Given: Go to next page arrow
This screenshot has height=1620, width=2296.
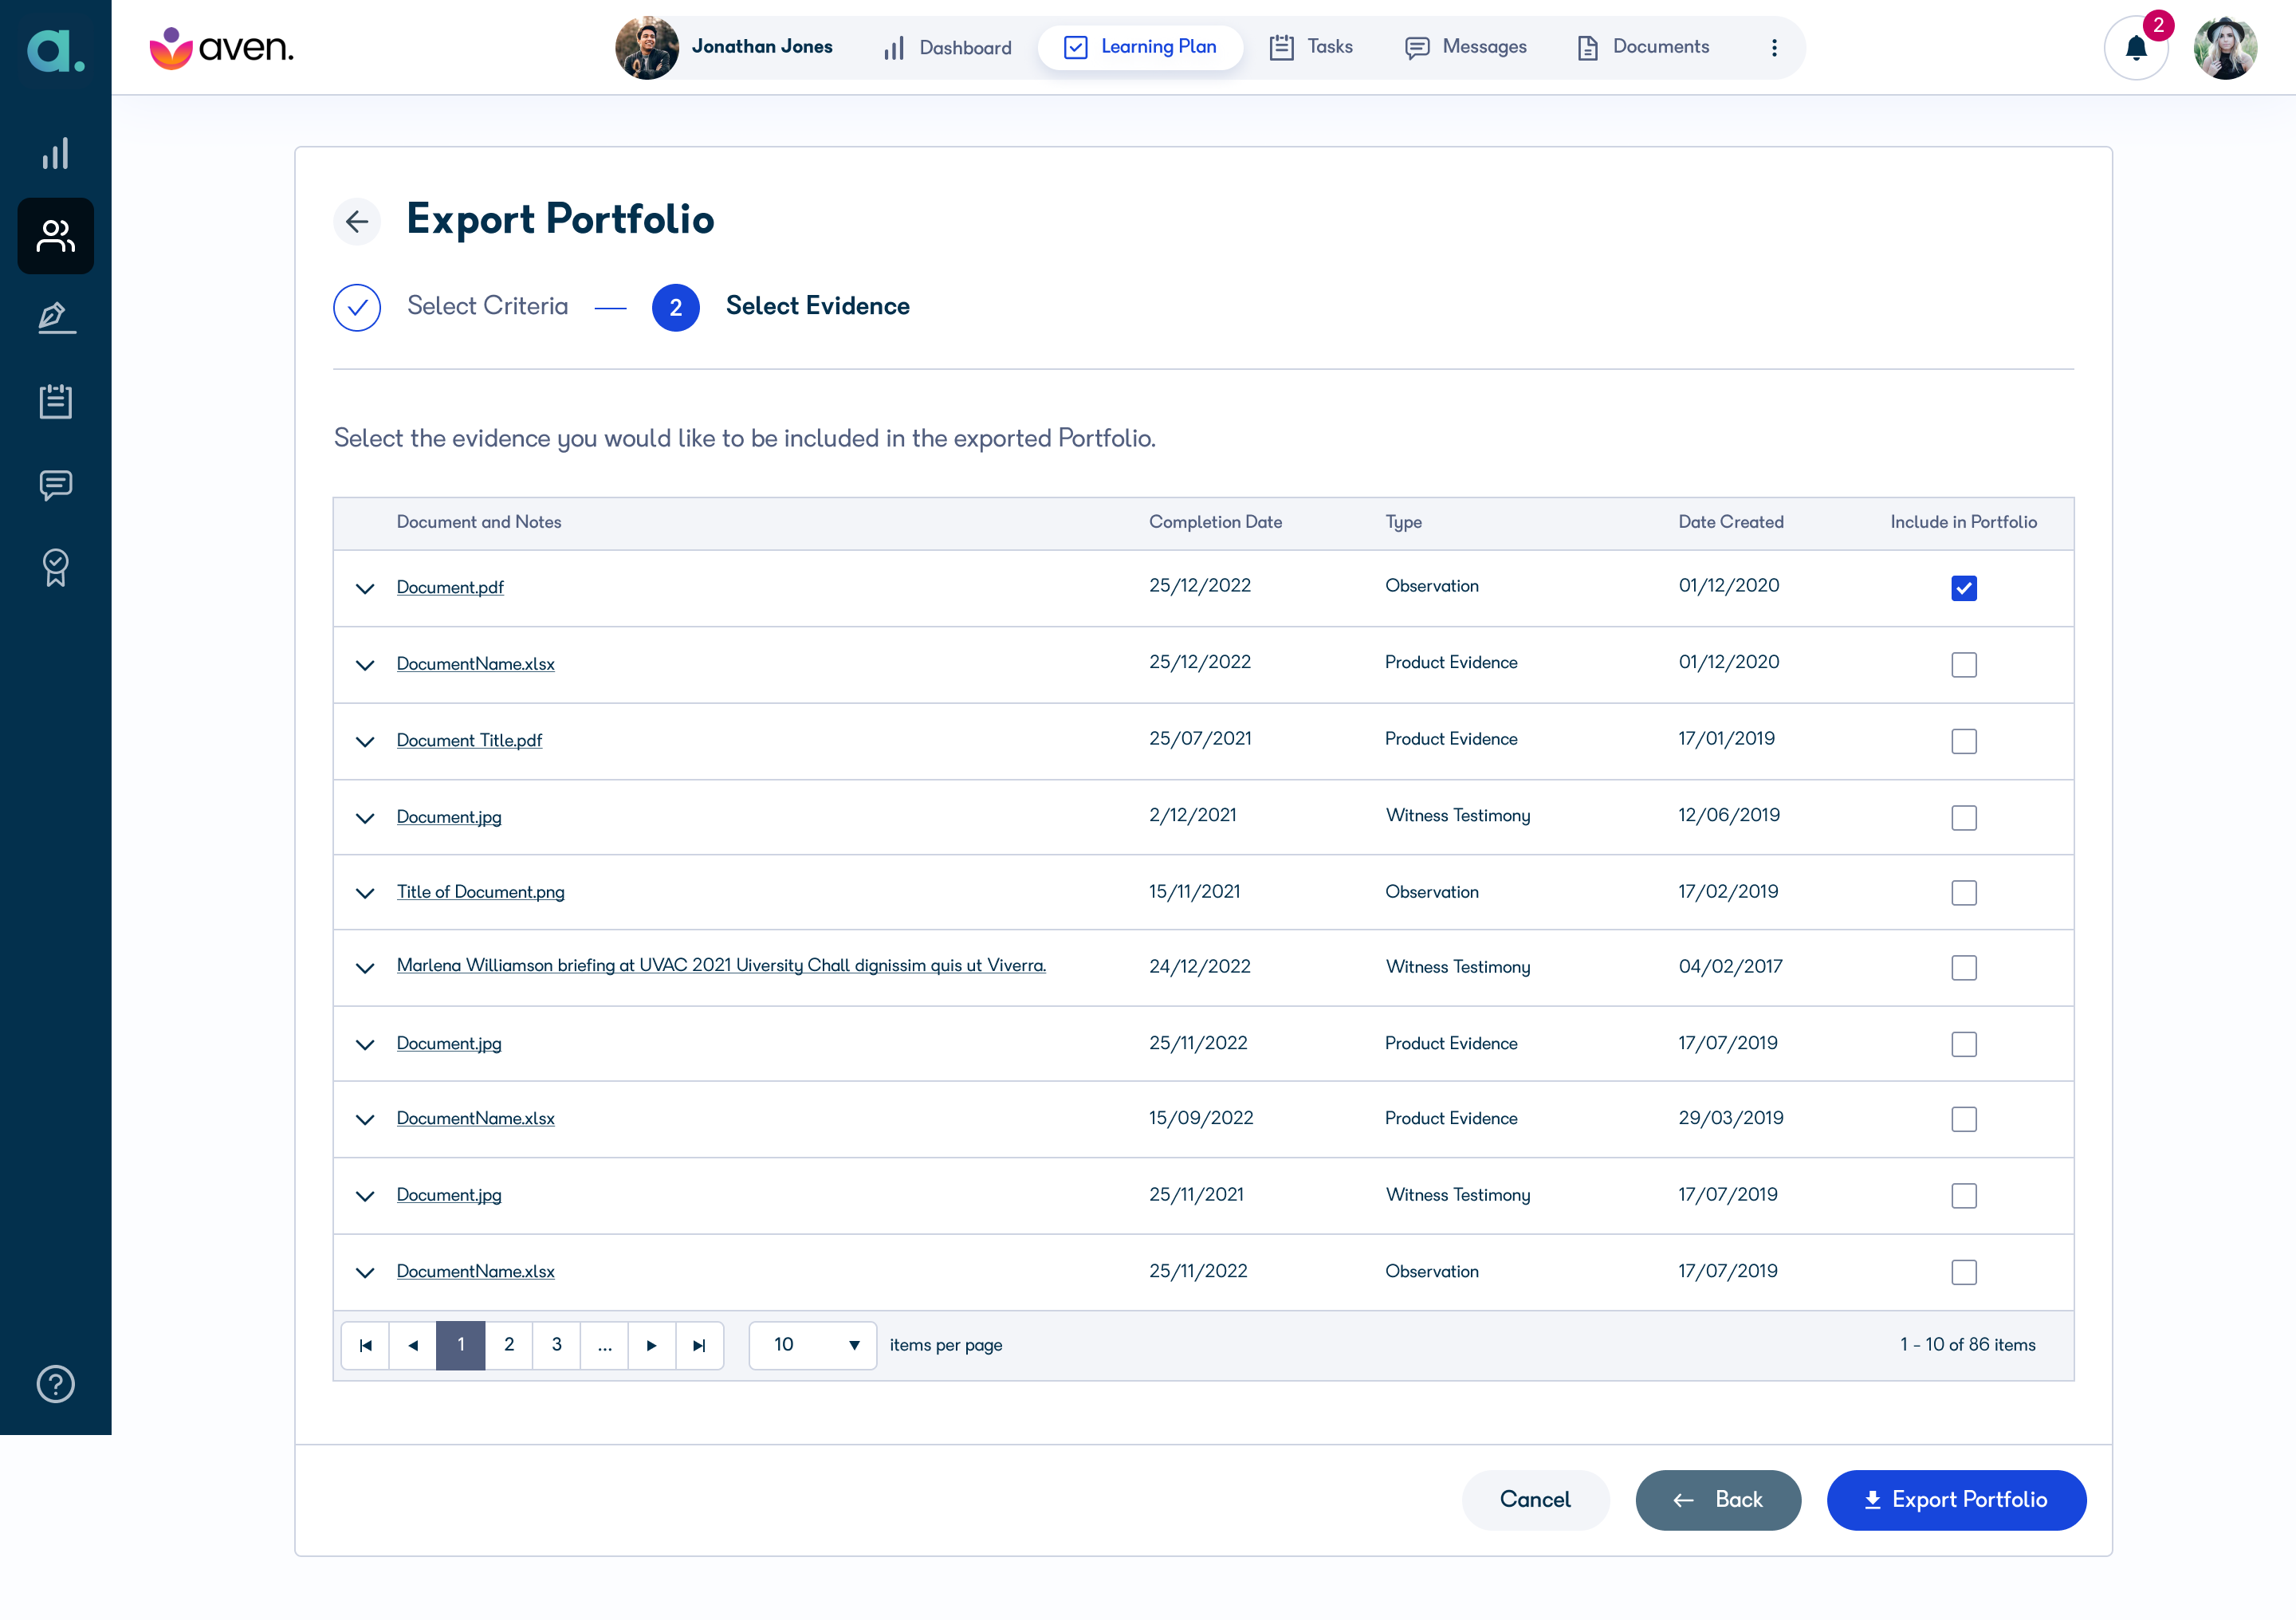Looking at the screenshot, I should 652,1345.
